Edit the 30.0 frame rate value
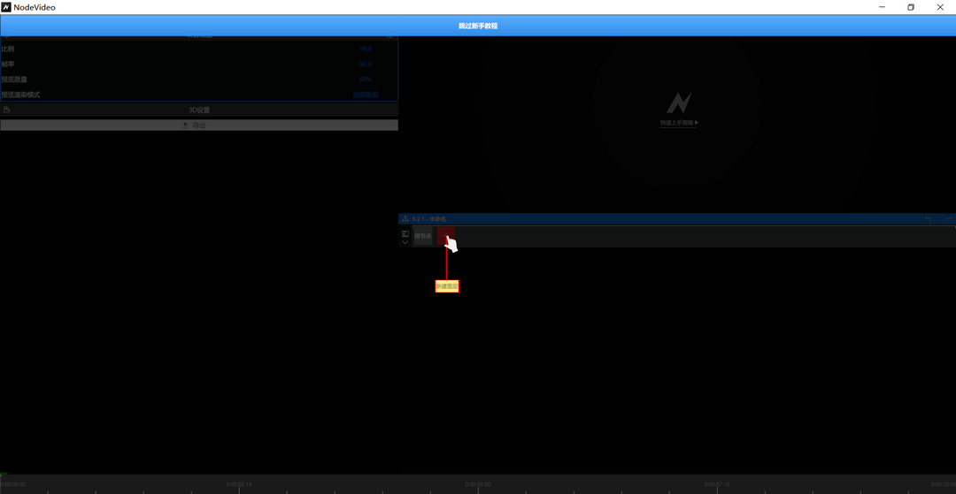The width and height of the screenshot is (956, 494). (x=366, y=64)
